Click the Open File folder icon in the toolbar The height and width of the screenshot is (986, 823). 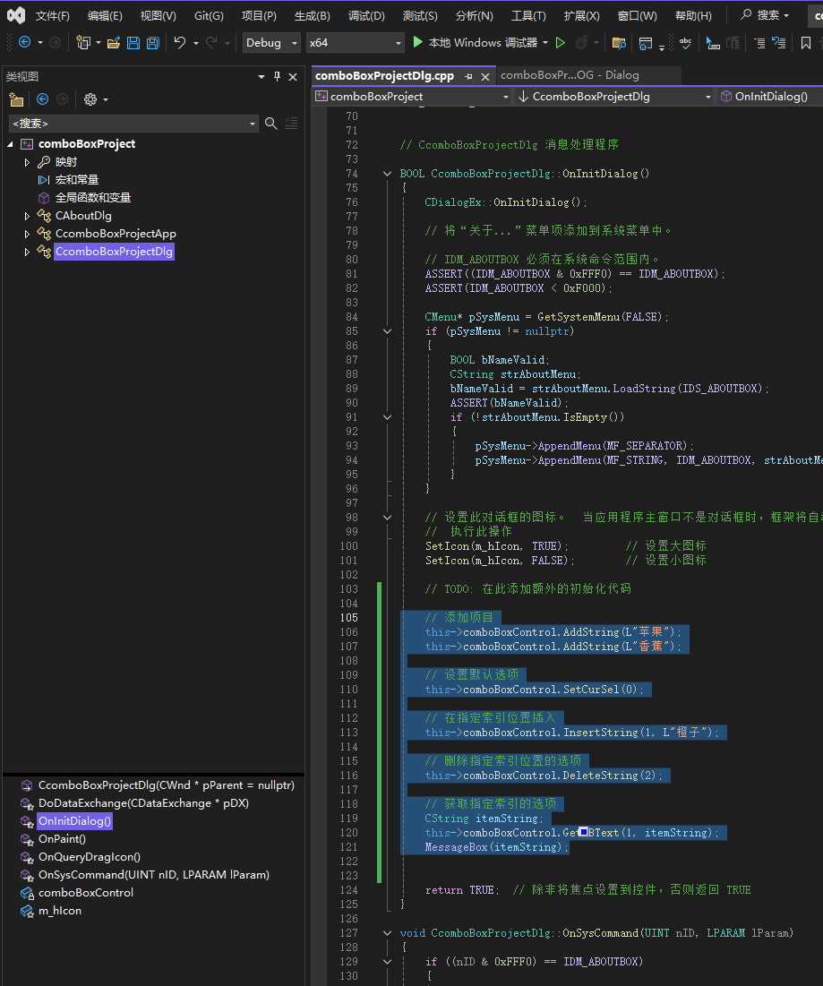(x=114, y=43)
